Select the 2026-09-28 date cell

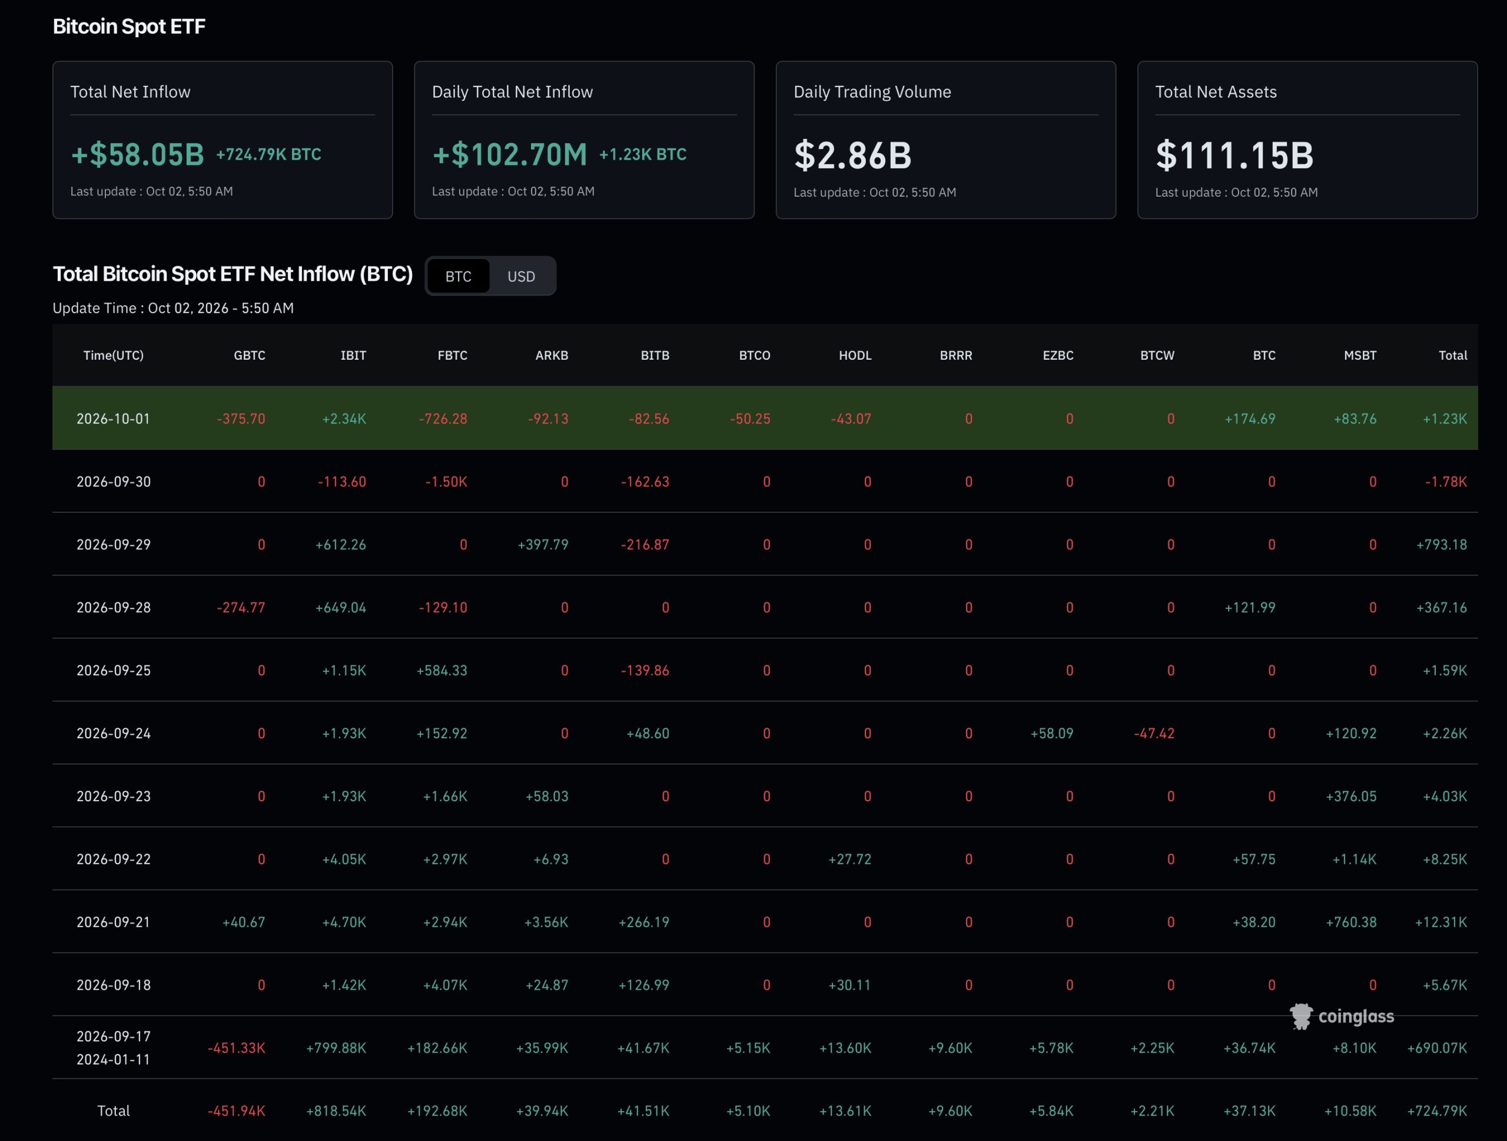(x=113, y=607)
